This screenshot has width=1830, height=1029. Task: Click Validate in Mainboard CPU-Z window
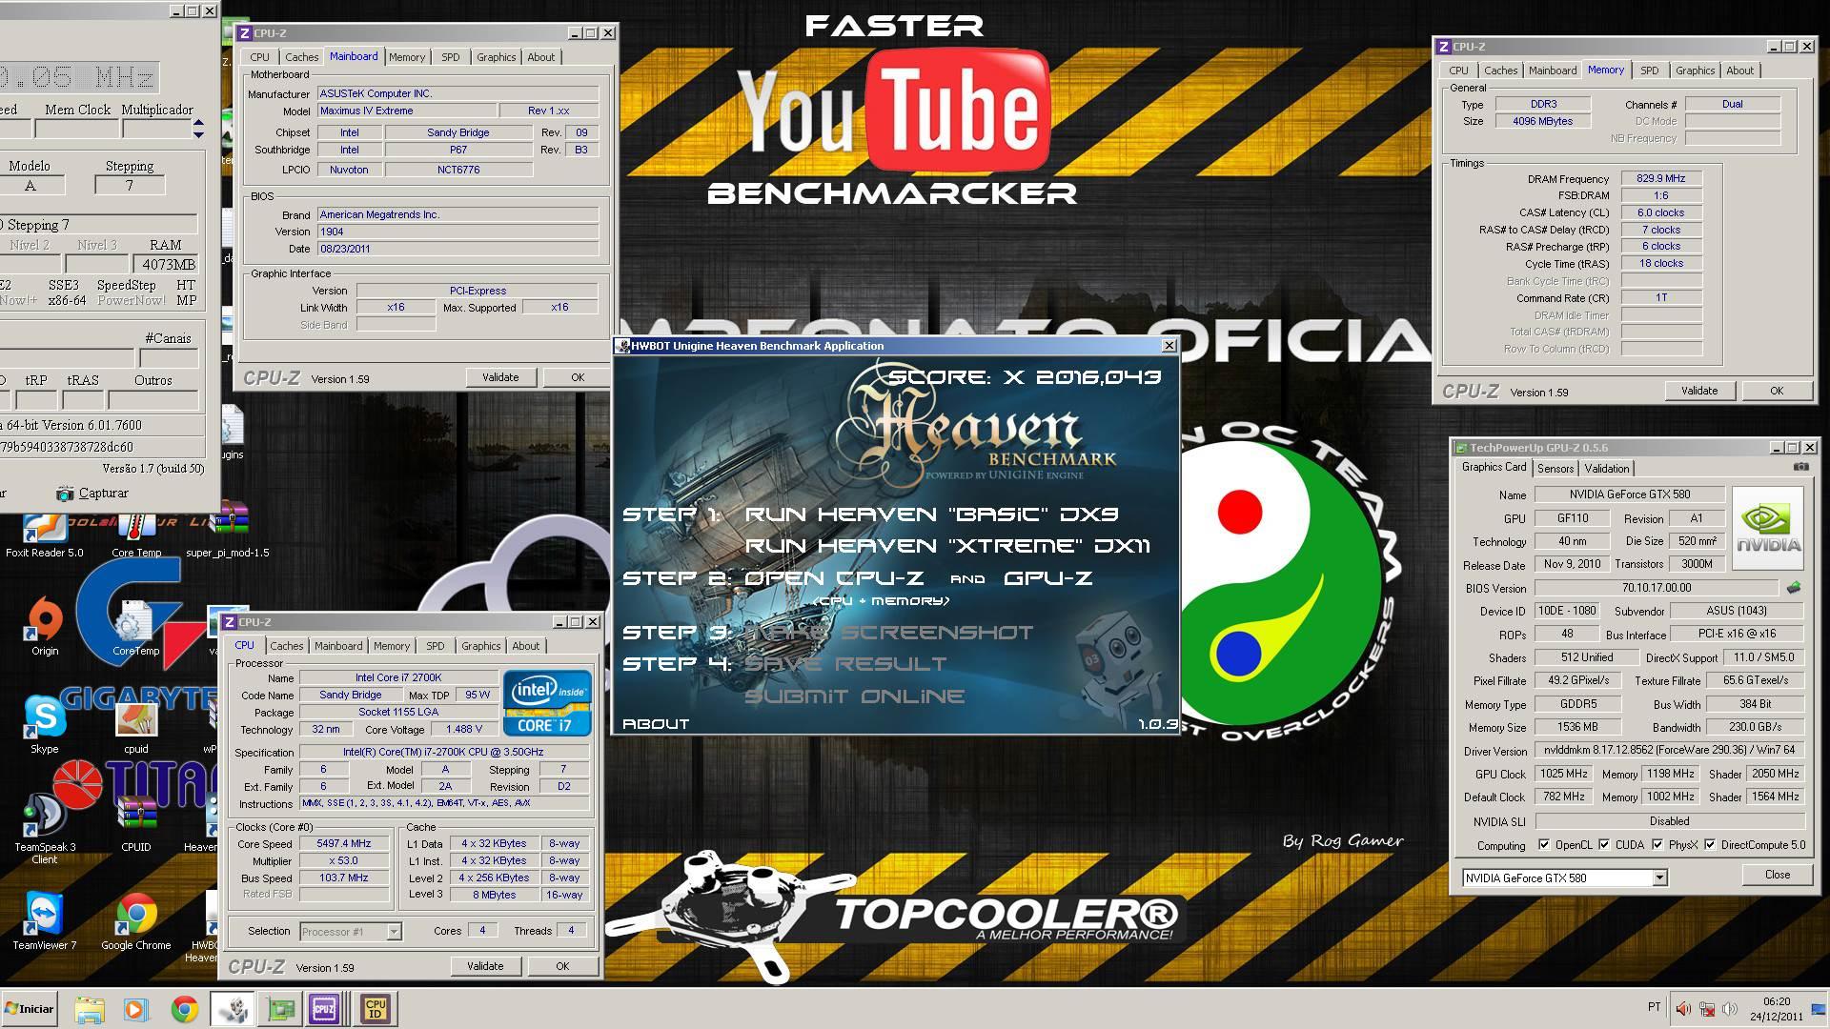click(x=500, y=377)
